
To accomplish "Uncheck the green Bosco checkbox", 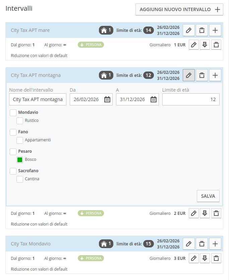I will pyautogui.click(x=20, y=159).
